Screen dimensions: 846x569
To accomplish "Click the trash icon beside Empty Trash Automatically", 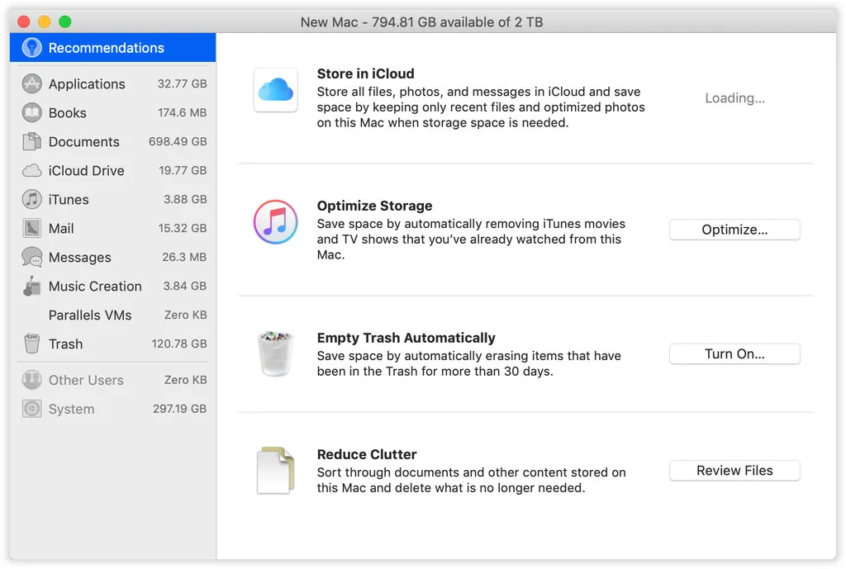I will [276, 353].
